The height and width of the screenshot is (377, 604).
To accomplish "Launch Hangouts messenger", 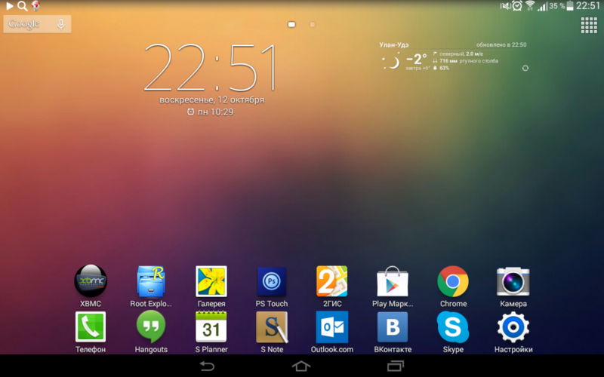I will coord(151,327).
